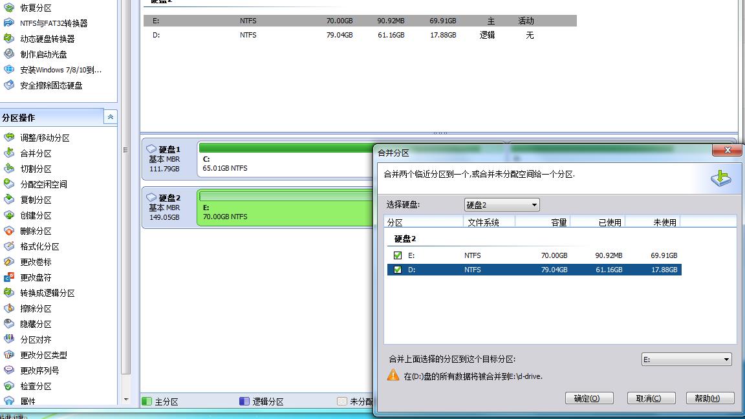
Task: Click the 硬盘2 group label in dialog list
Action: coord(405,239)
